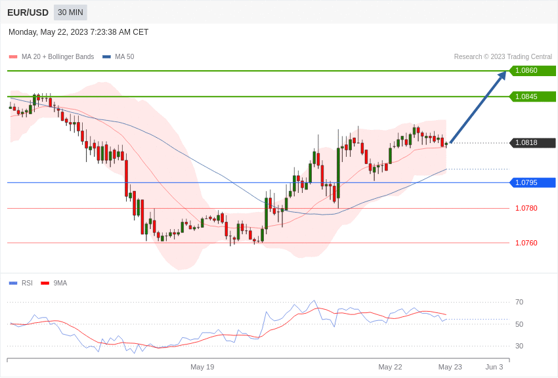The image size is (558, 378).
Task: Click the EUR/USD symbol title
Action: [x=28, y=13]
